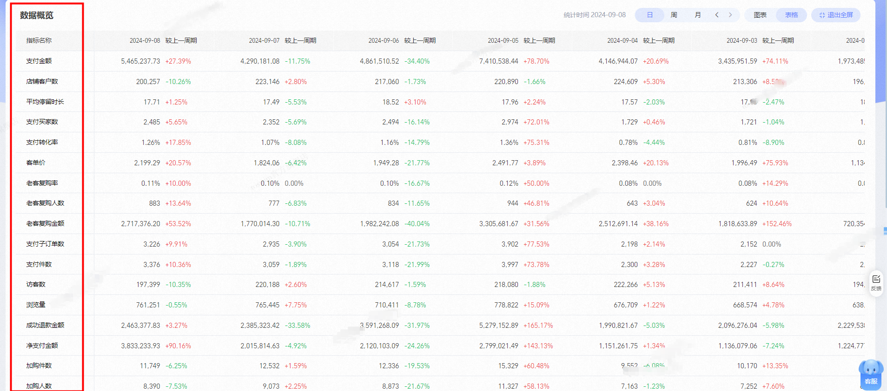Image resolution: width=887 pixels, height=391 pixels.
Task: Switch to the 图表 chart view
Action: point(761,15)
